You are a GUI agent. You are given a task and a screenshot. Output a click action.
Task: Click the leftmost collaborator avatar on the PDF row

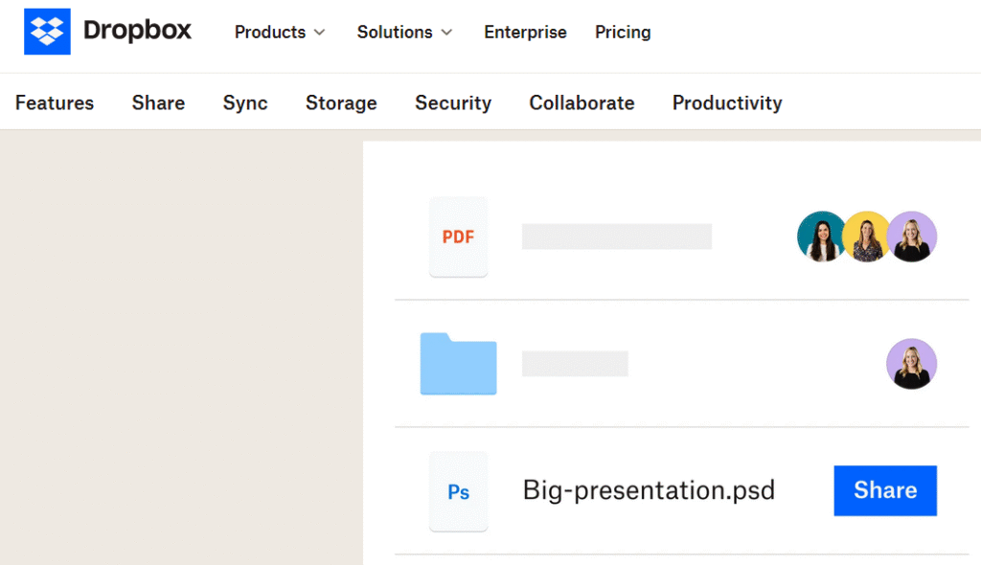(x=822, y=237)
